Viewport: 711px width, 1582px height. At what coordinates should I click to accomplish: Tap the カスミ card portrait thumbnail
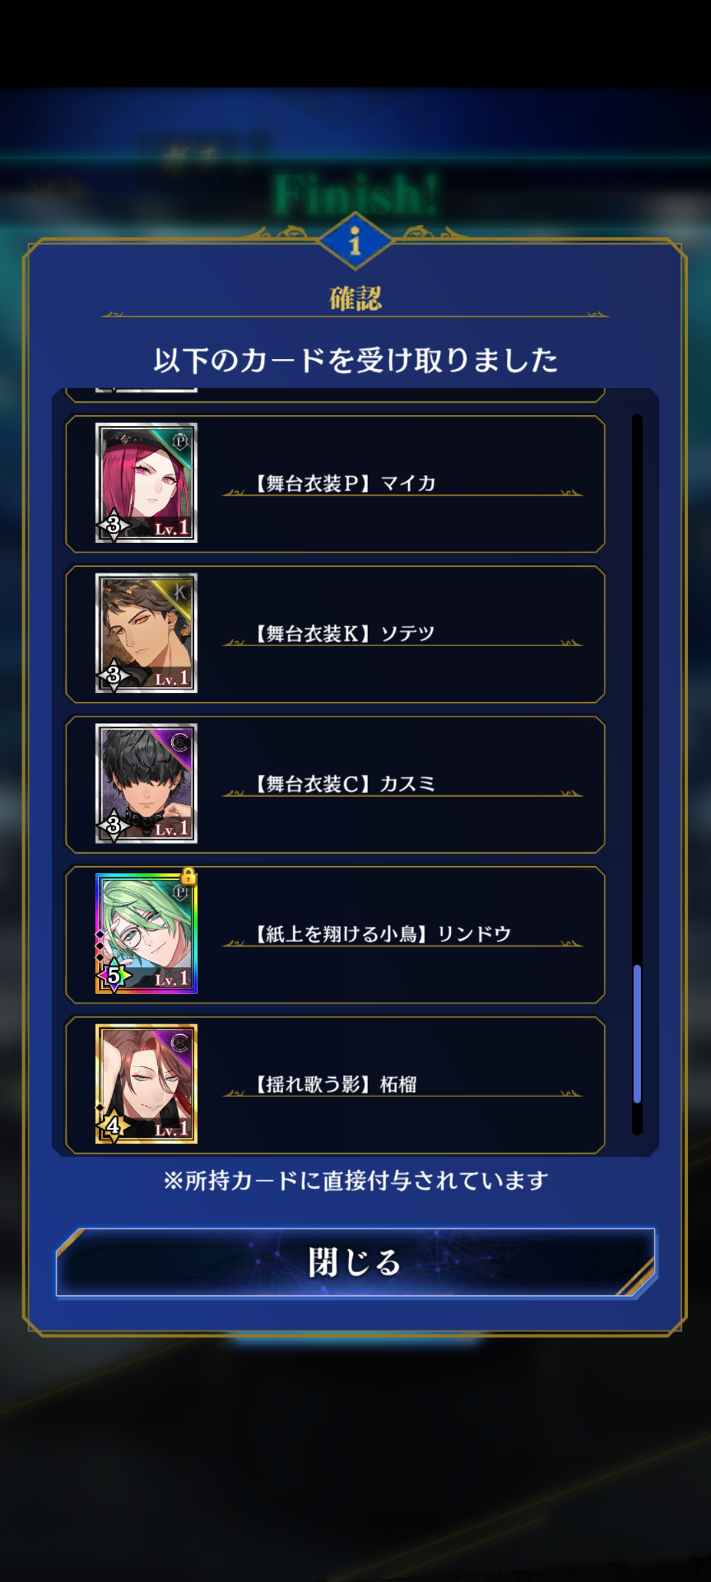[x=146, y=783]
